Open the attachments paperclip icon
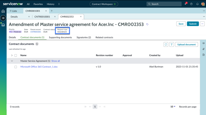 203,49
